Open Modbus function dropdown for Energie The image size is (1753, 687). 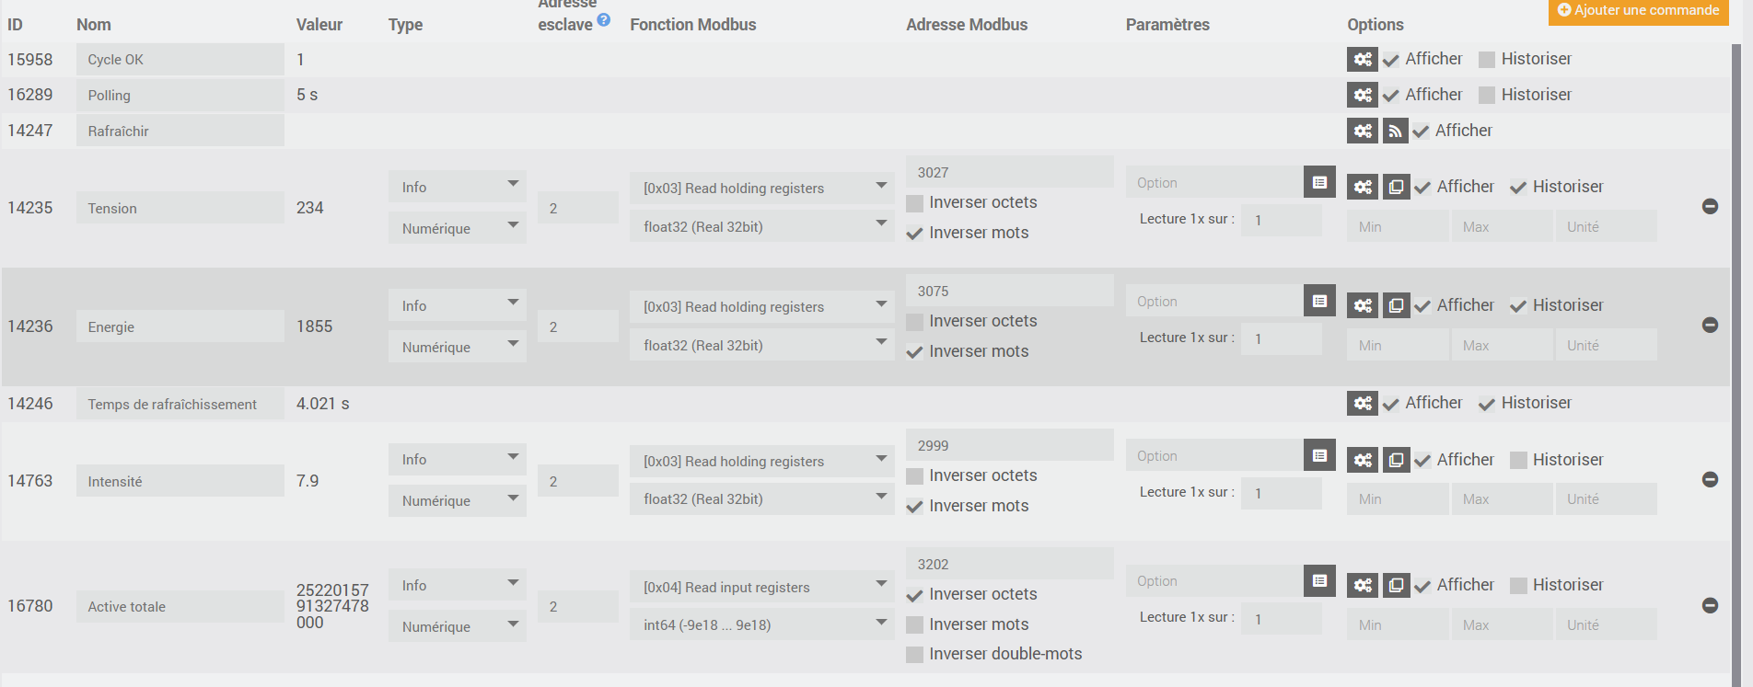coord(761,307)
